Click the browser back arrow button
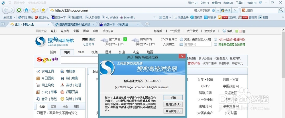This screenshot has height=118, width=285. [x=6, y=10]
